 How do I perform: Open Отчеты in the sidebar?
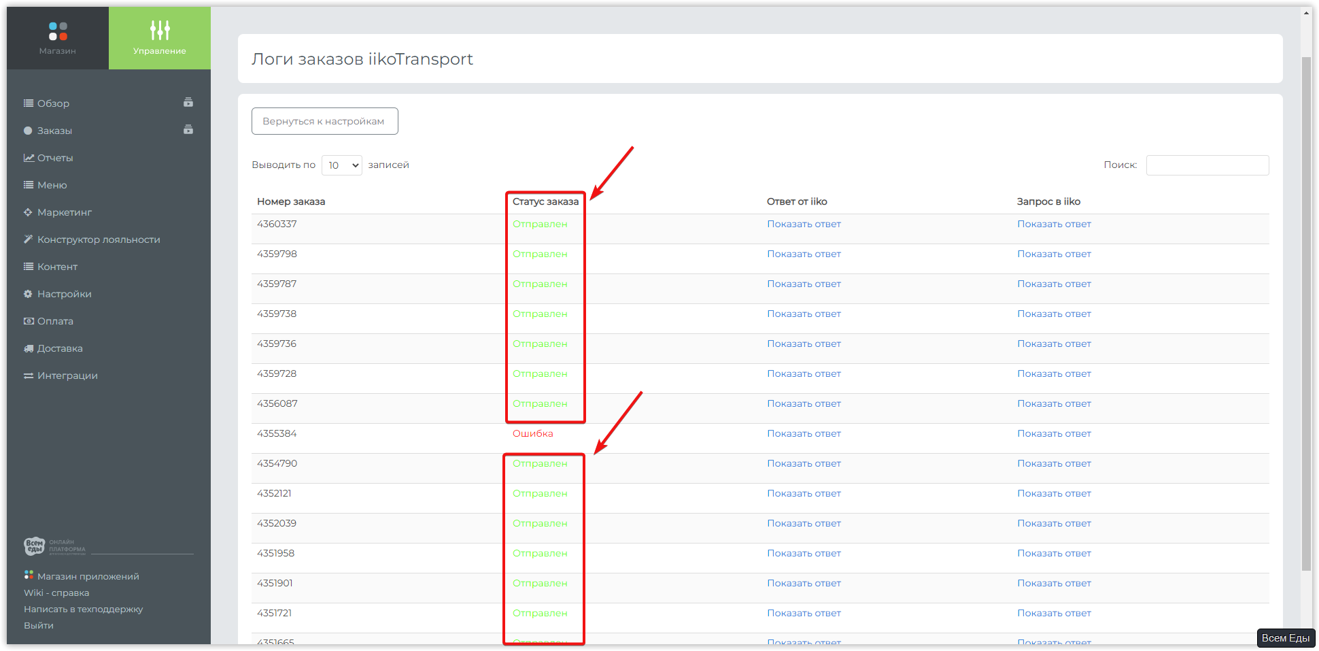(x=55, y=158)
